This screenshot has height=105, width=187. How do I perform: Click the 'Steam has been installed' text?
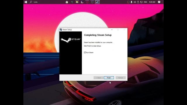(98, 42)
